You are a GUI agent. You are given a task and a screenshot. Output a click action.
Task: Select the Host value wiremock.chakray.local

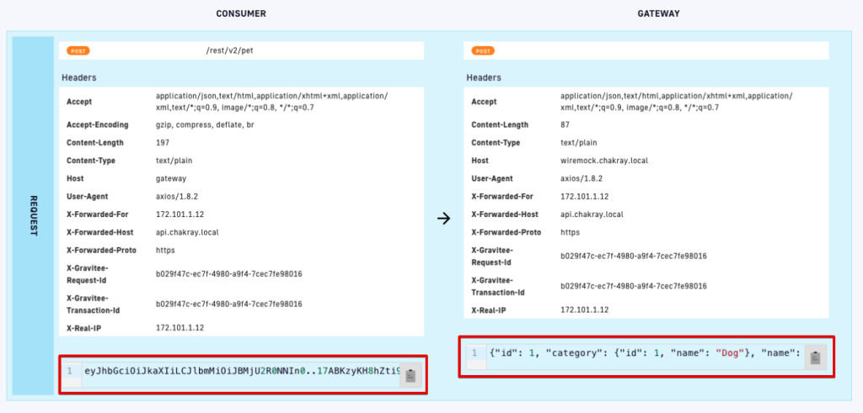[x=604, y=161]
